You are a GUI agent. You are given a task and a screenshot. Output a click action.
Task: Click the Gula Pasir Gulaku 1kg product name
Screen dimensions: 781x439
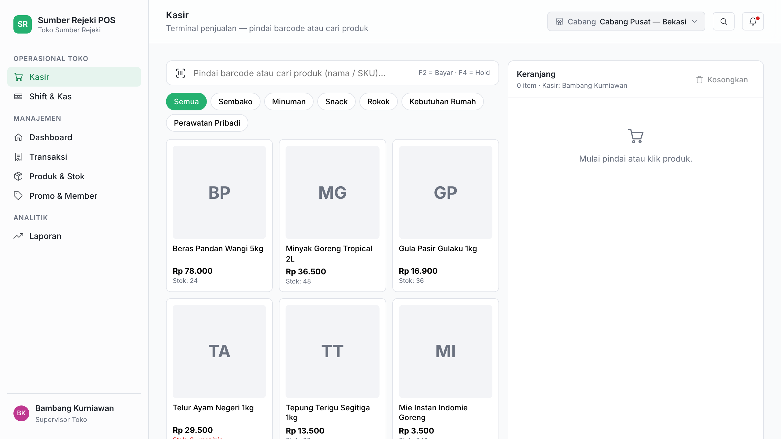coord(438,249)
